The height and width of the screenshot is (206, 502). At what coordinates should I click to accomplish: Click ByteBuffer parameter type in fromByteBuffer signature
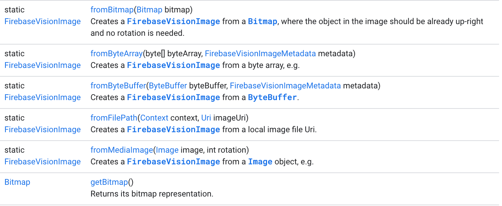(168, 86)
